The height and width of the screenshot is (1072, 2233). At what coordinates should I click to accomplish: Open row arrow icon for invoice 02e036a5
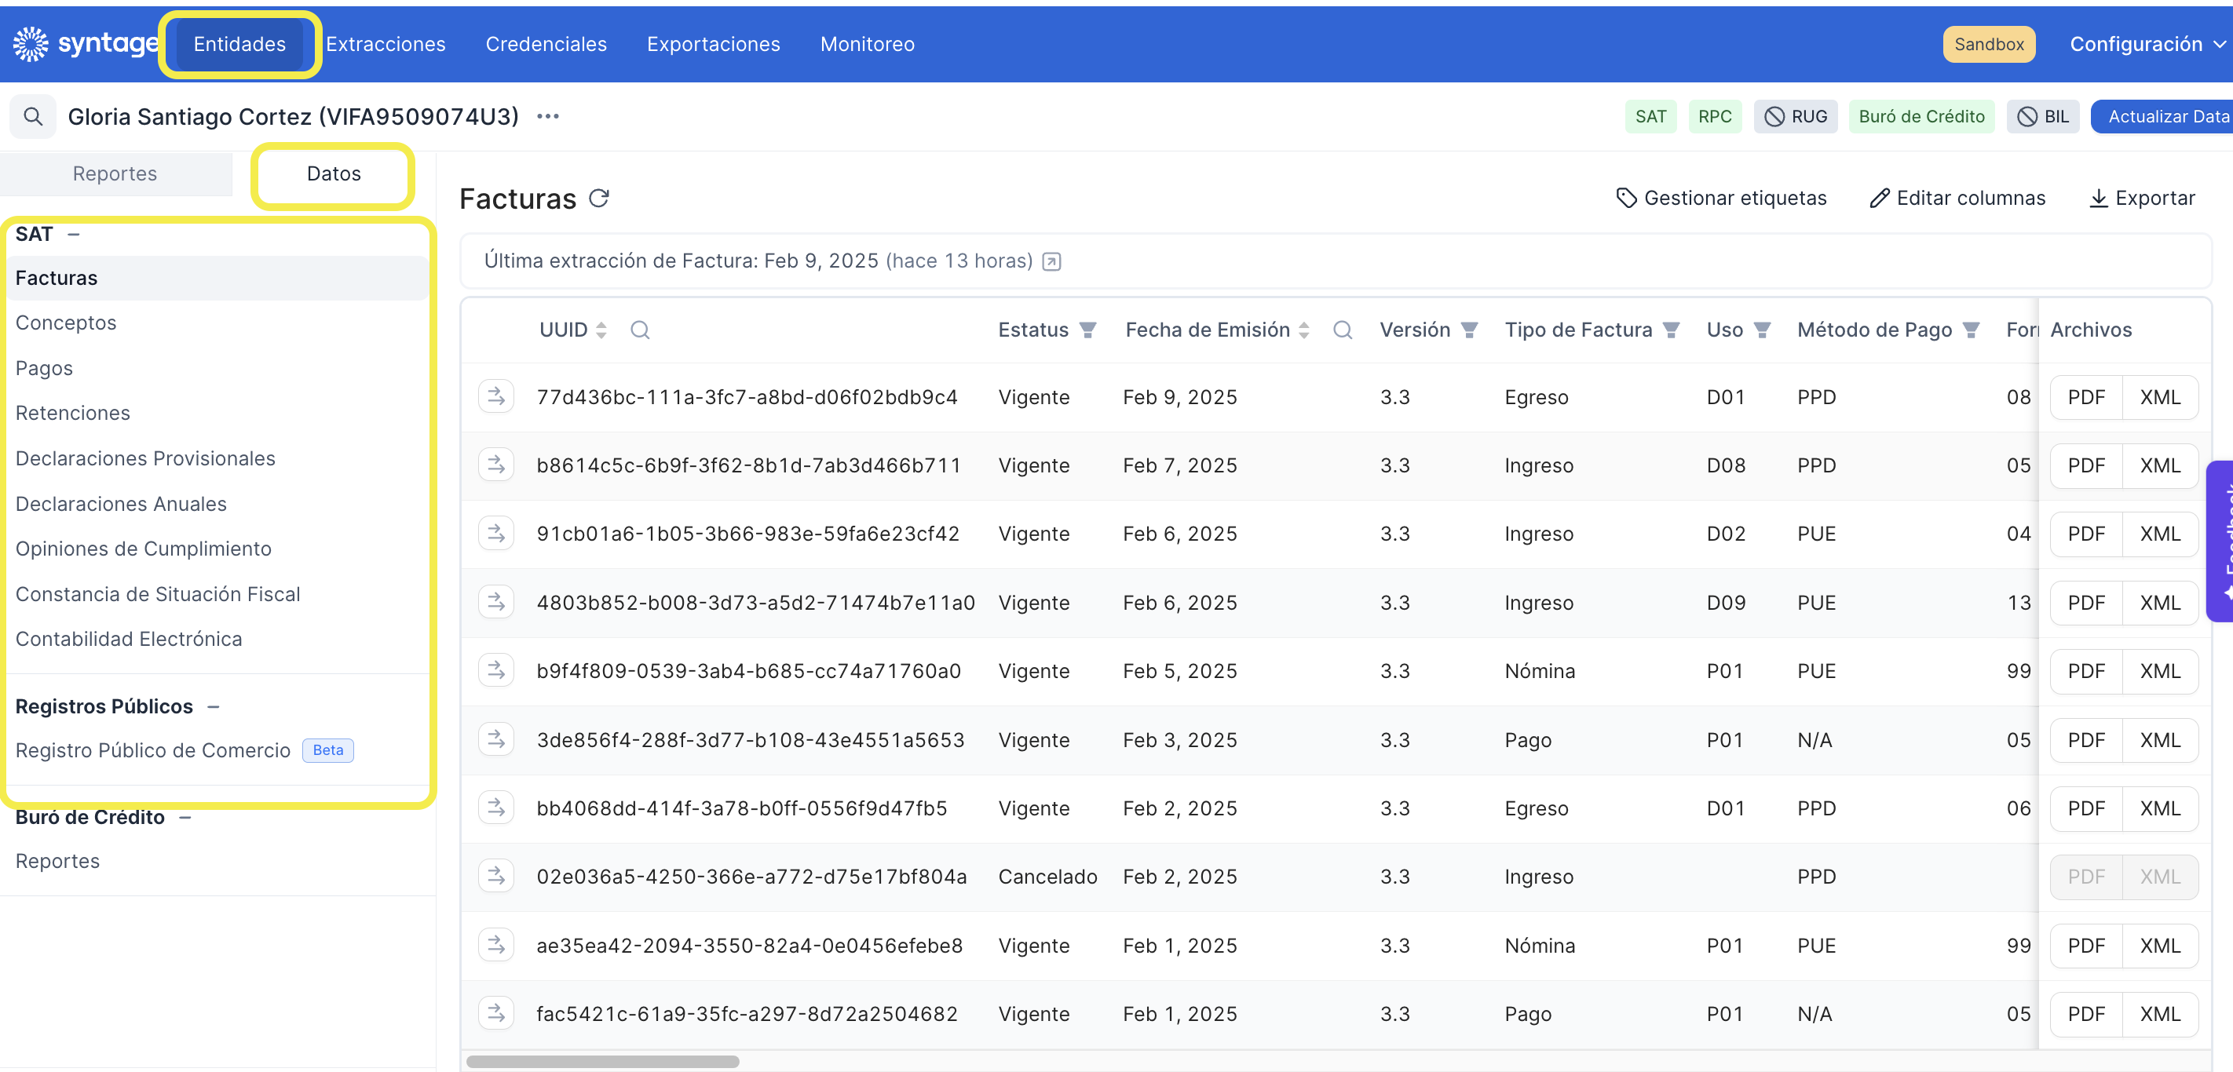point(496,876)
